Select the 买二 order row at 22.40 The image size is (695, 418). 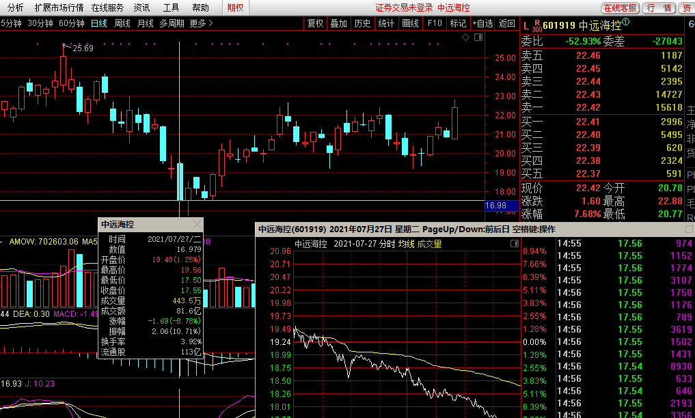[602, 135]
